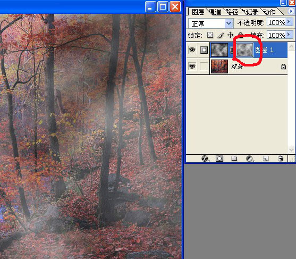Lock position with the move icon
This screenshot has height=259, width=296.
click(230, 35)
